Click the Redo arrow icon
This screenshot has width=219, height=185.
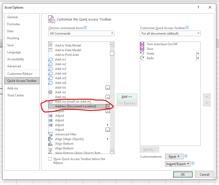click(x=142, y=58)
